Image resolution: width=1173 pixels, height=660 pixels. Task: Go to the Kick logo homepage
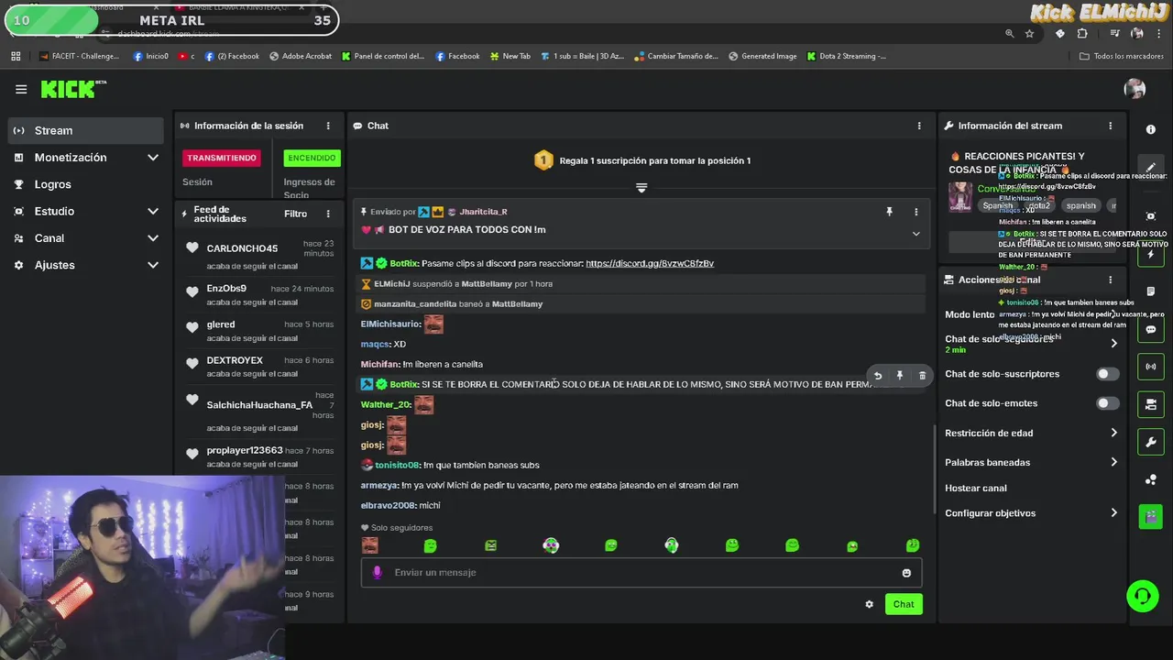[x=73, y=89]
